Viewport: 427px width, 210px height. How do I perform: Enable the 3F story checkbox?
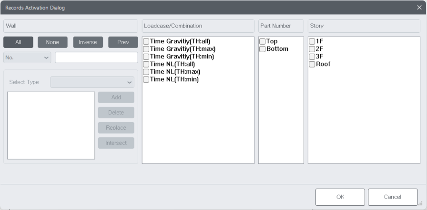tap(312, 57)
